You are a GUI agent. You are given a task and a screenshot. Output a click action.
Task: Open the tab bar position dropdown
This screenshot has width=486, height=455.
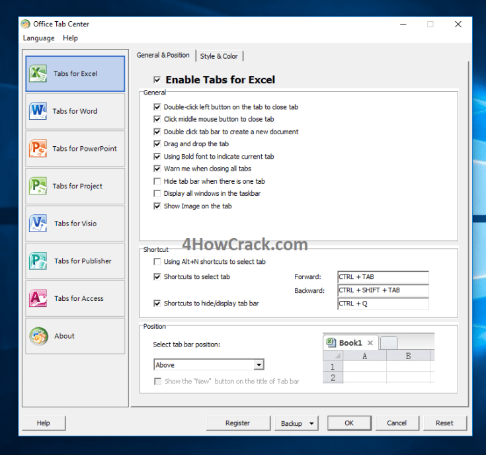(259, 365)
